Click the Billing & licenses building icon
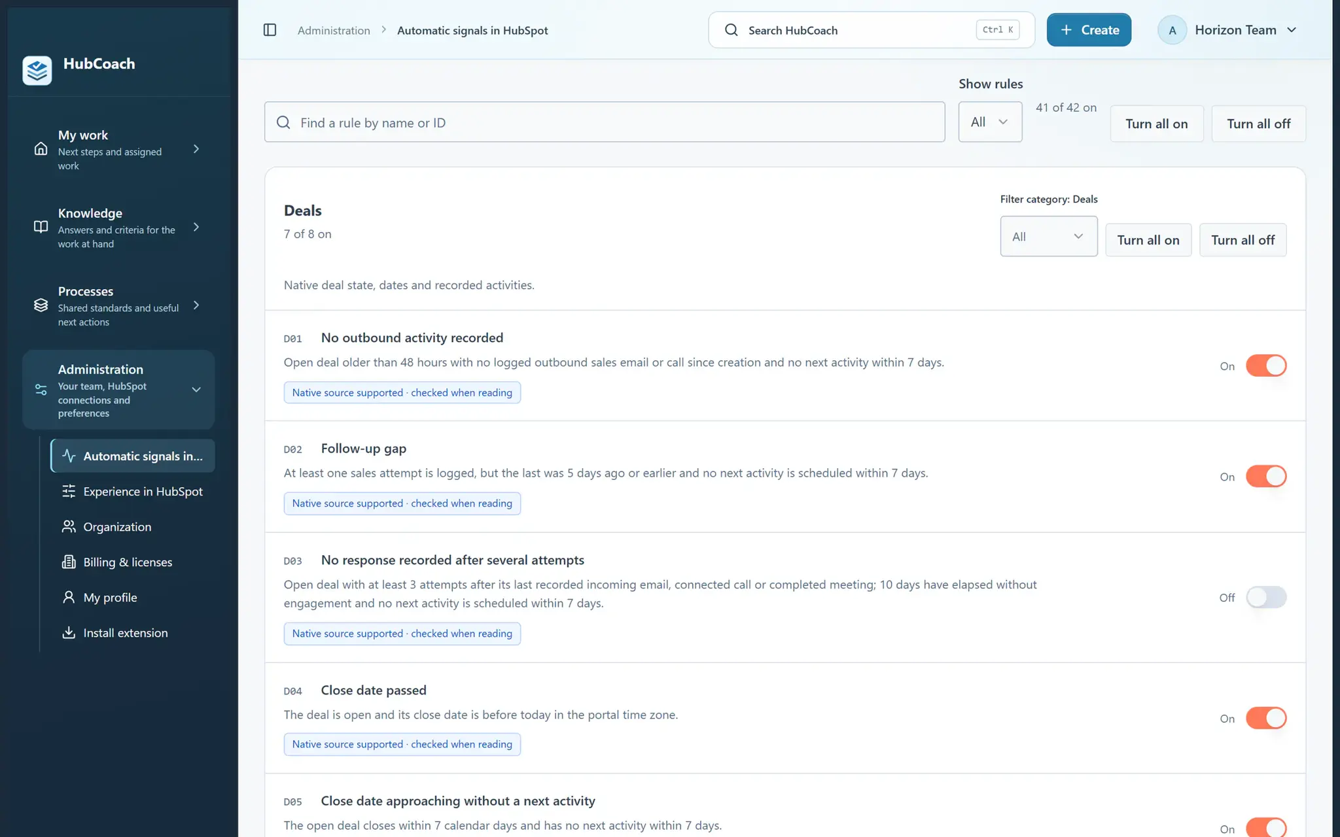 click(69, 562)
